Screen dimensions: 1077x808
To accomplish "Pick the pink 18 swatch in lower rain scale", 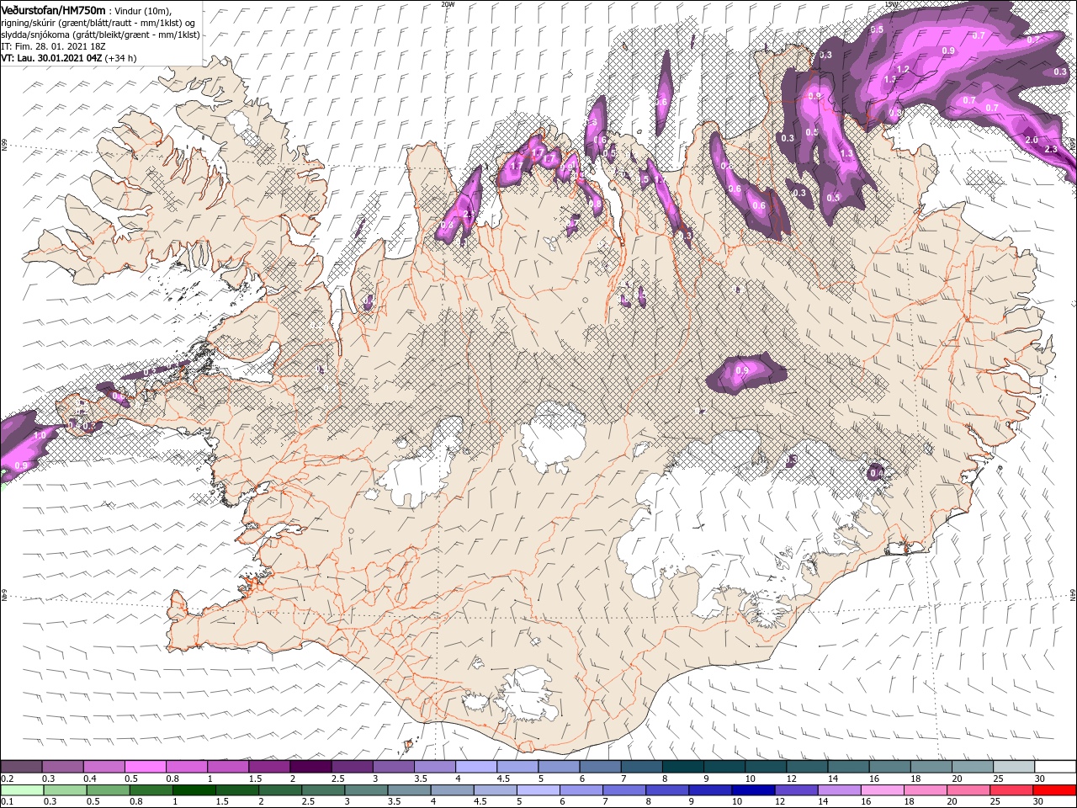I will (926, 789).
